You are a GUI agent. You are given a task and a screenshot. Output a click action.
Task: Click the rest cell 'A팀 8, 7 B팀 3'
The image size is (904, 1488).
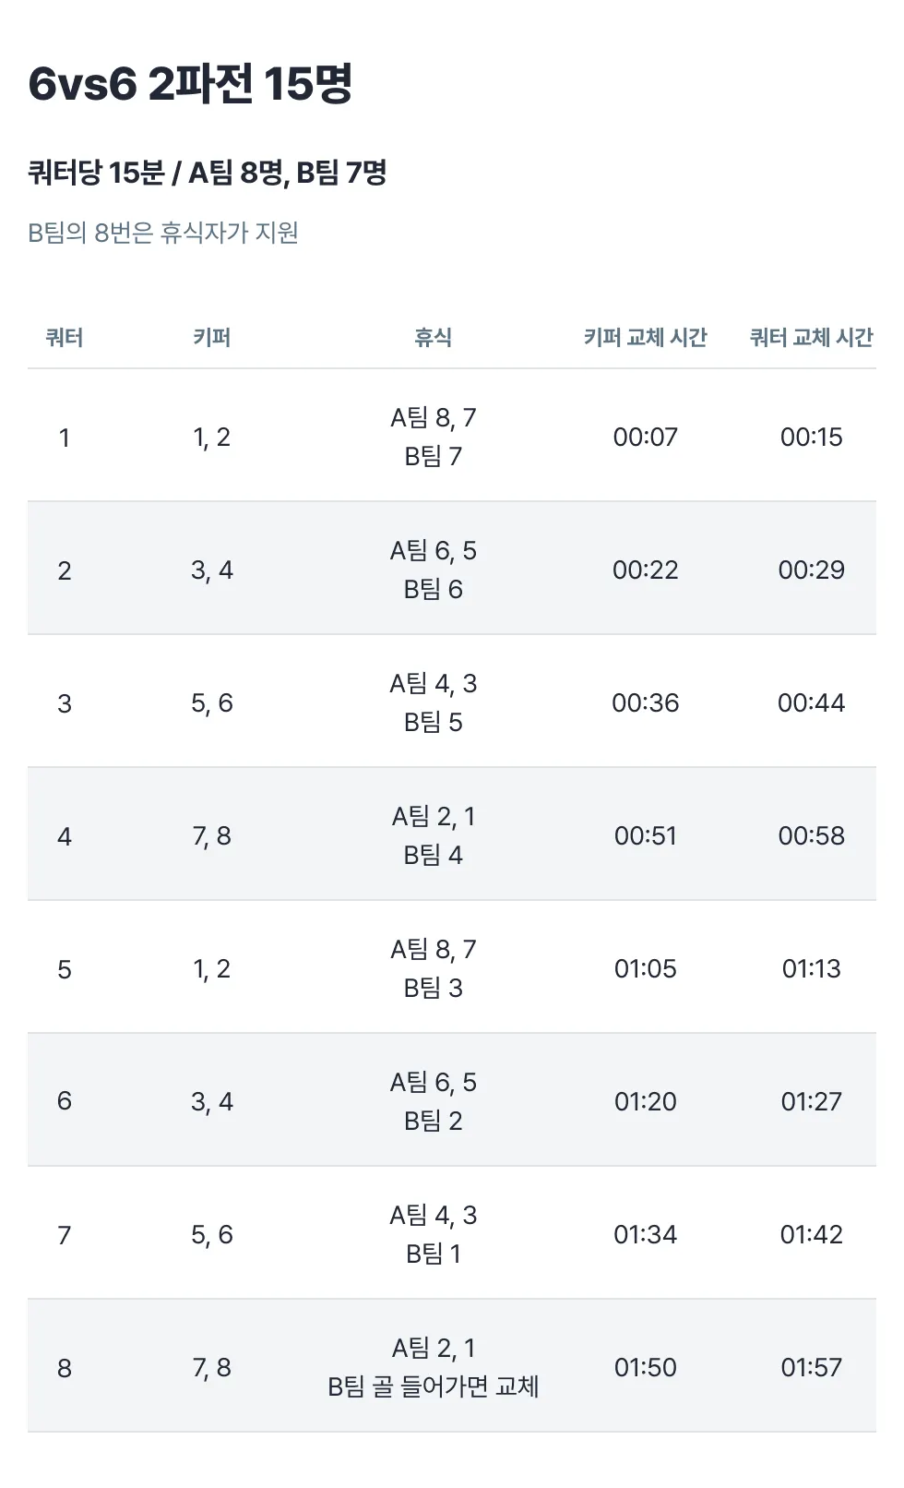point(433,968)
